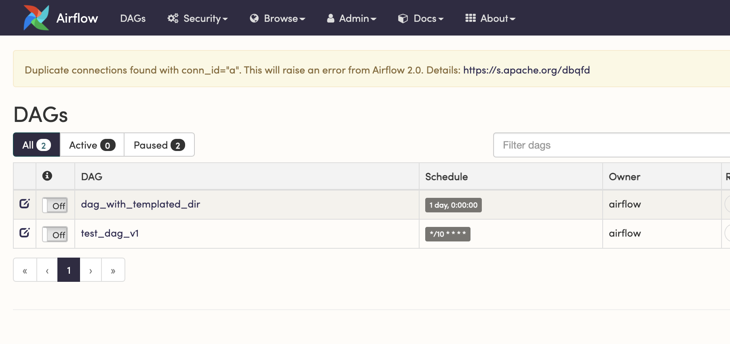Show the Active DAGs tab

pyautogui.click(x=92, y=145)
